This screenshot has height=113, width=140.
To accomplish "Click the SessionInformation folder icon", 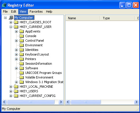I will click(21, 64).
